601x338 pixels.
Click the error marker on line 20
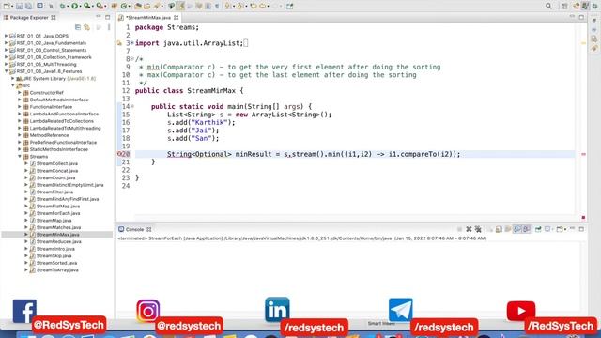(x=119, y=154)
